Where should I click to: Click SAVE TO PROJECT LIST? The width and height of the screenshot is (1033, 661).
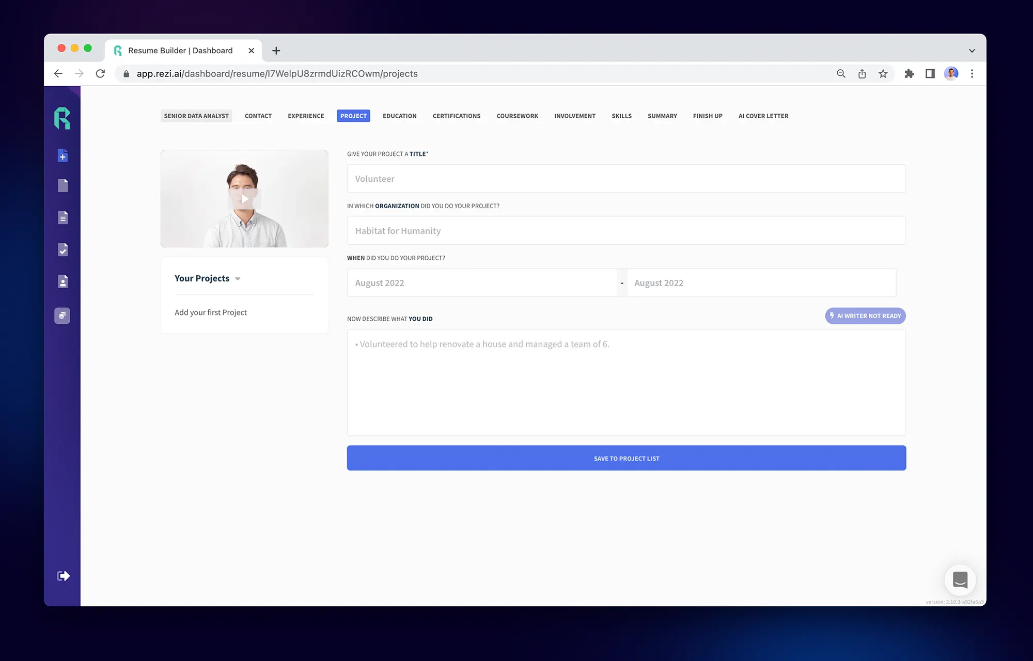[626, 458]
